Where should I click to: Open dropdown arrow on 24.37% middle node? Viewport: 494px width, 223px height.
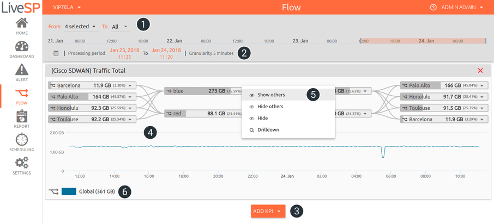(x=365, y=114)
